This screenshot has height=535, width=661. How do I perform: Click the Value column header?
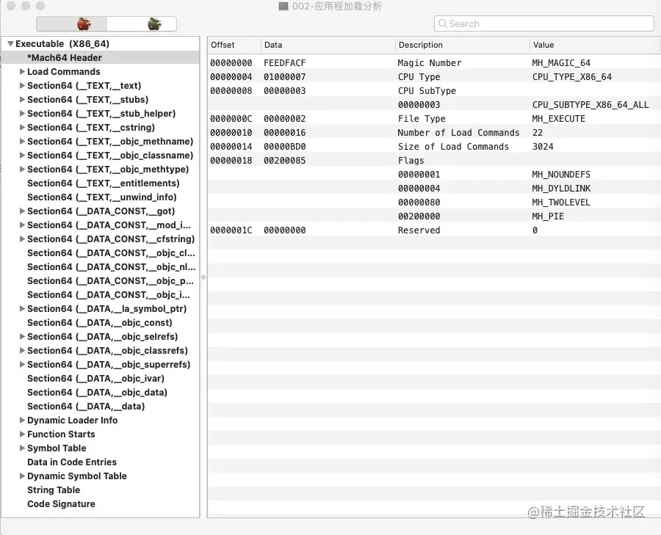(x=595, y=45)
